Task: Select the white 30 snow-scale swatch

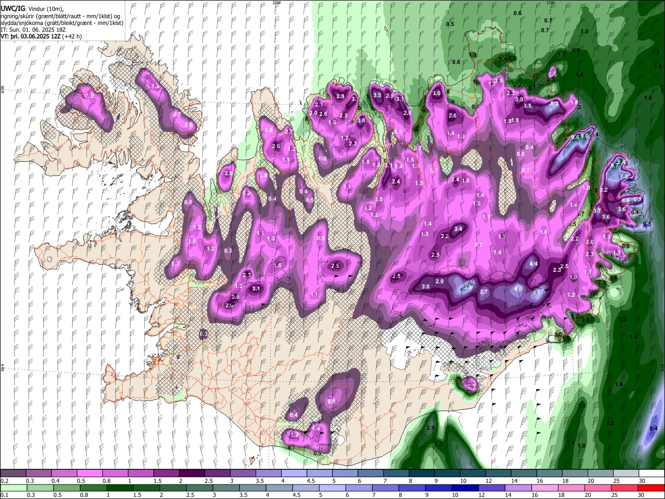Action: coord(651,474)
